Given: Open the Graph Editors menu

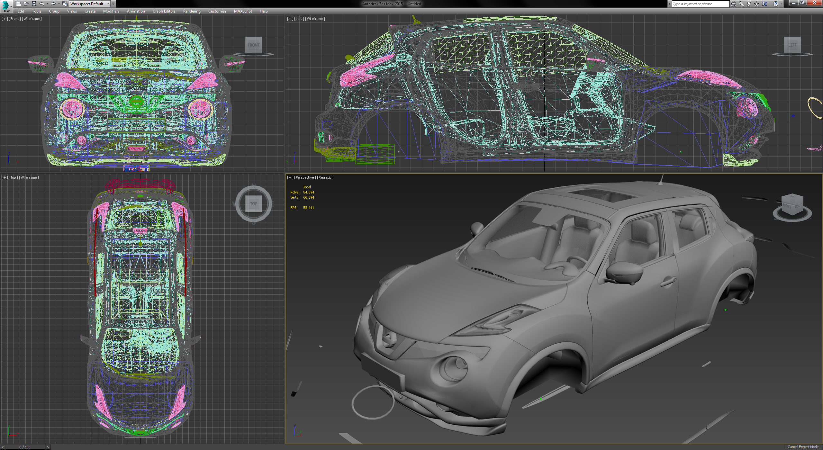Looking at the screenshot, I should (164, 11).
